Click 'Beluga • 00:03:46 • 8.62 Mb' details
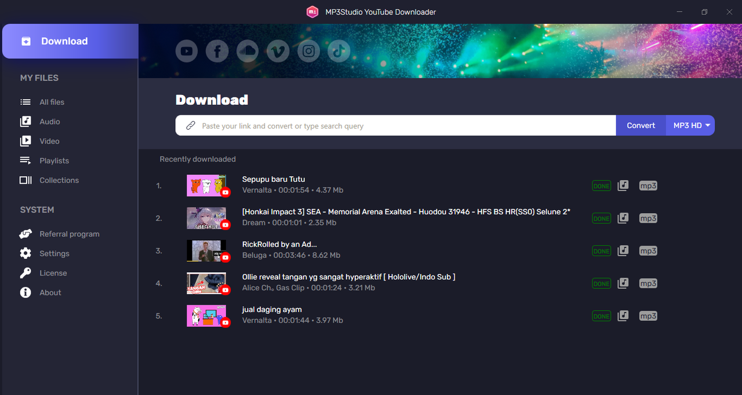The image size is (742, 395). 291,255
